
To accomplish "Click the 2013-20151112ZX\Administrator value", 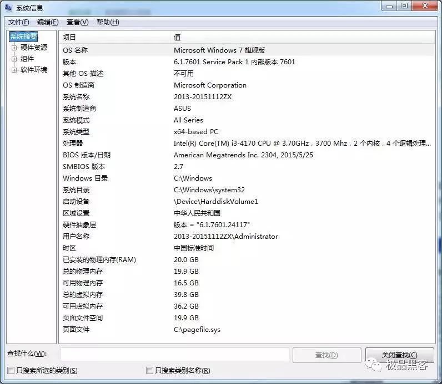I will click(226, 236).
